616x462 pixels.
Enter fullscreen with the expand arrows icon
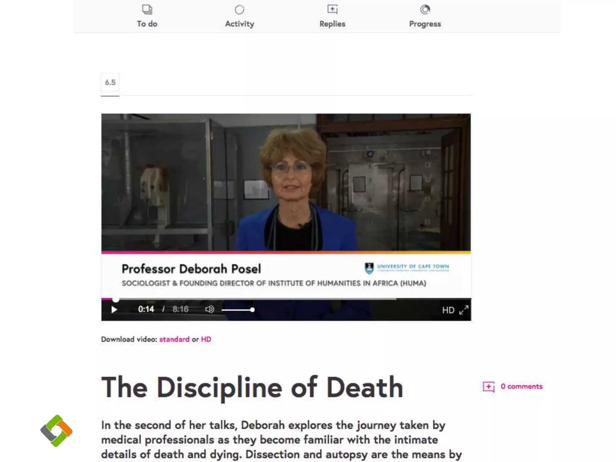[464, 310]
